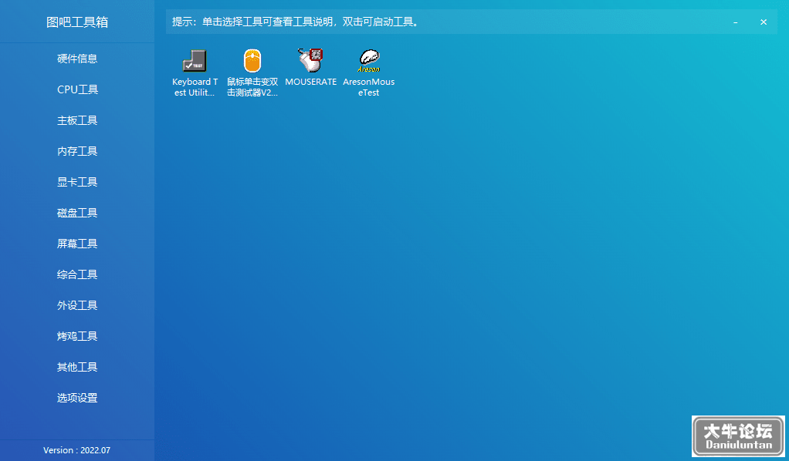Show 其他工具 category
The image size is (789, 461).
click(x=77, y=367)
